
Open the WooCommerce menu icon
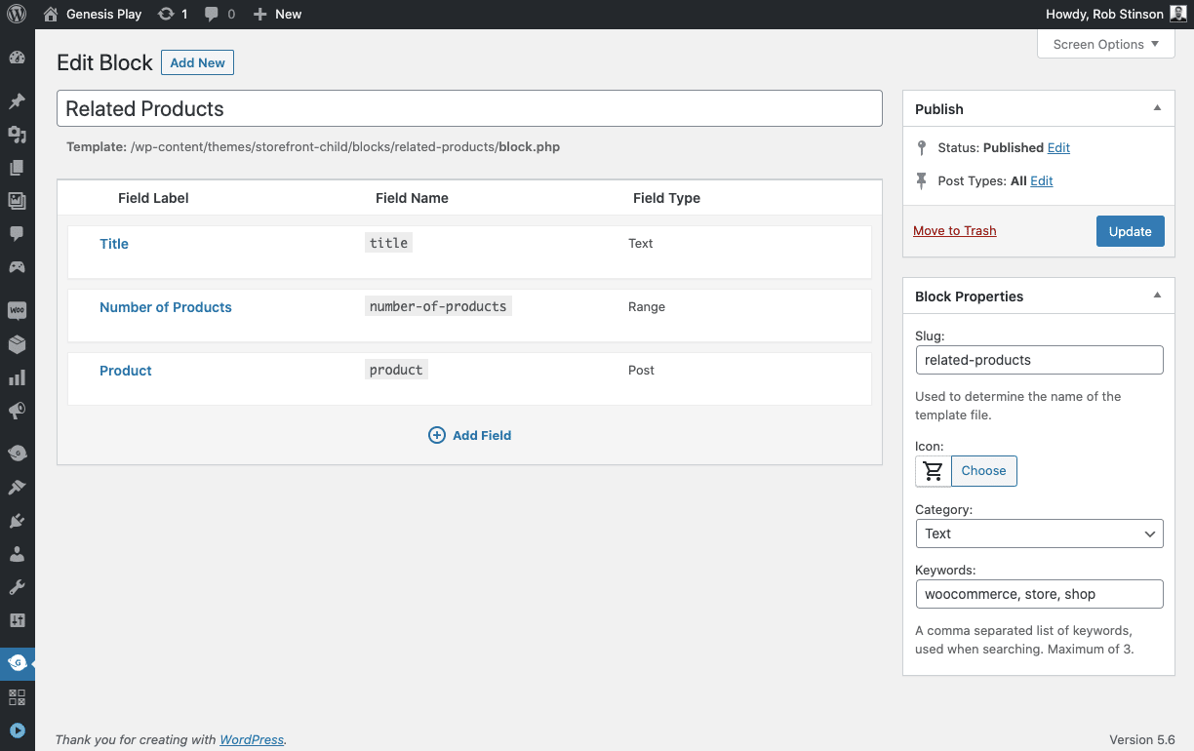pyautogui.click(x=17, y=310)
